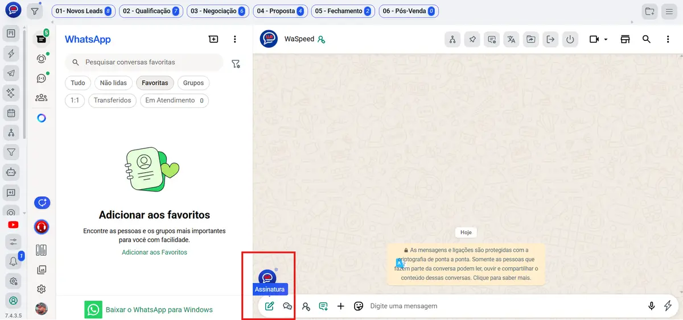Click the gear cog icon in far-left sidebar

click(13, 281)
